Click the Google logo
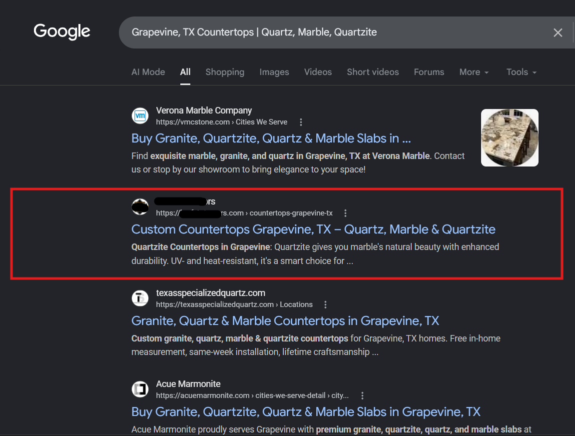The height and width of the screenshot is (436, 575). coord(61,31)
